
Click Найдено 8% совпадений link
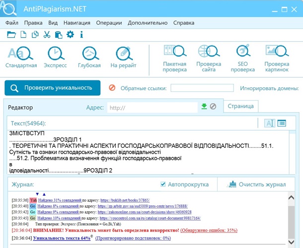[58, 206]
